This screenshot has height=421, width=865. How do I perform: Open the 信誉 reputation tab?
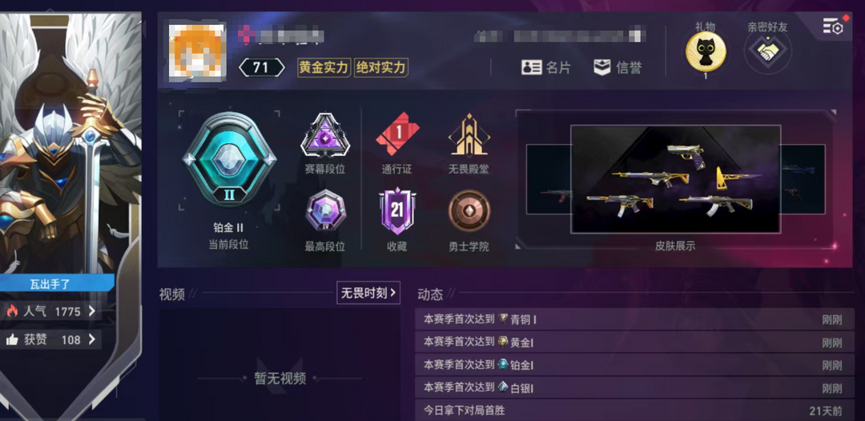pos(618,68)
